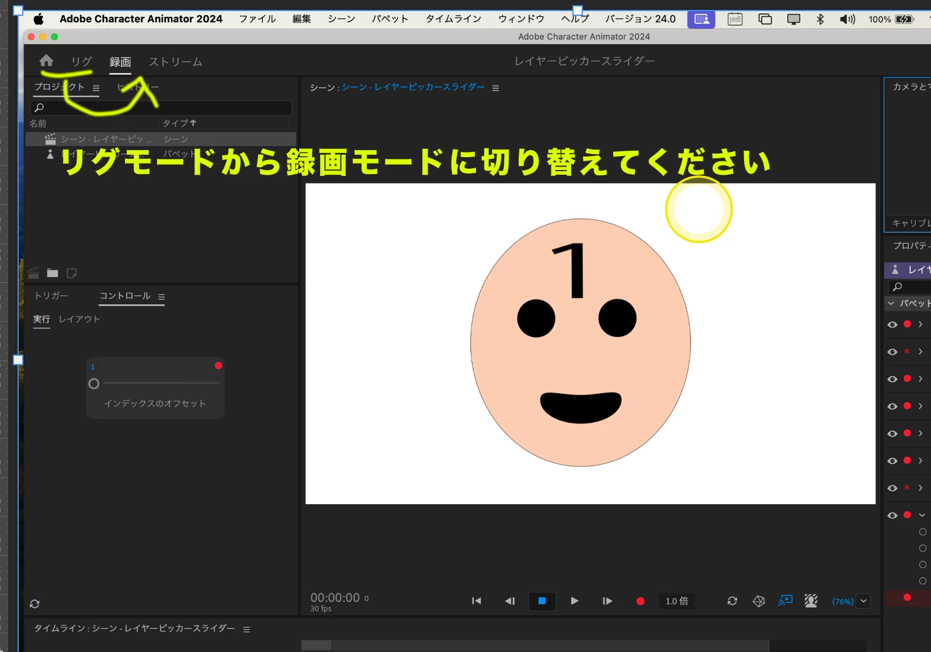Open Bluetooth status in menu bar

[820, 19]
